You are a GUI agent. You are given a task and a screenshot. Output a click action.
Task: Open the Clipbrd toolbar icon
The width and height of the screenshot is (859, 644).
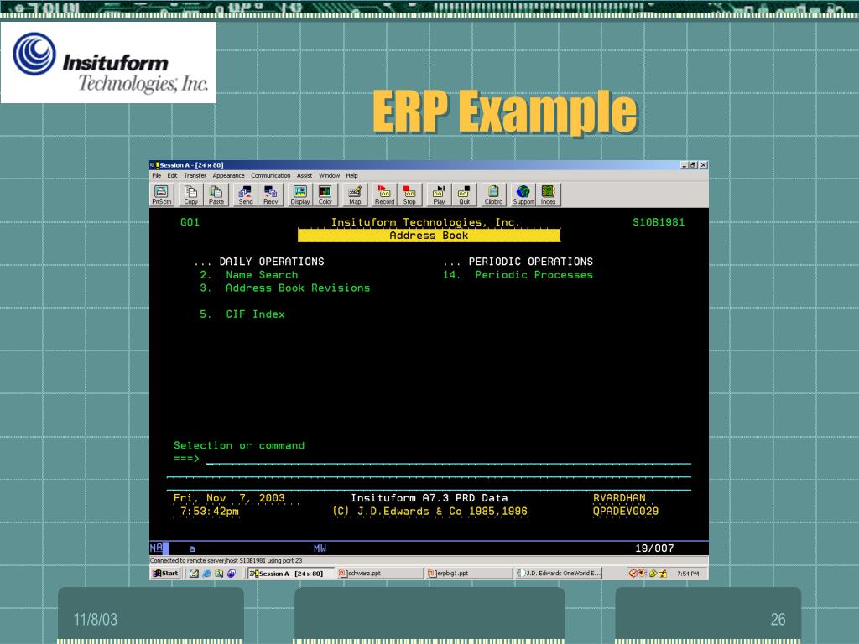point(493,195)
